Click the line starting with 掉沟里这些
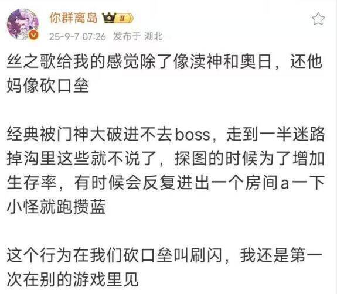Viewport: 337px width, 294px height. pos(166,159)
